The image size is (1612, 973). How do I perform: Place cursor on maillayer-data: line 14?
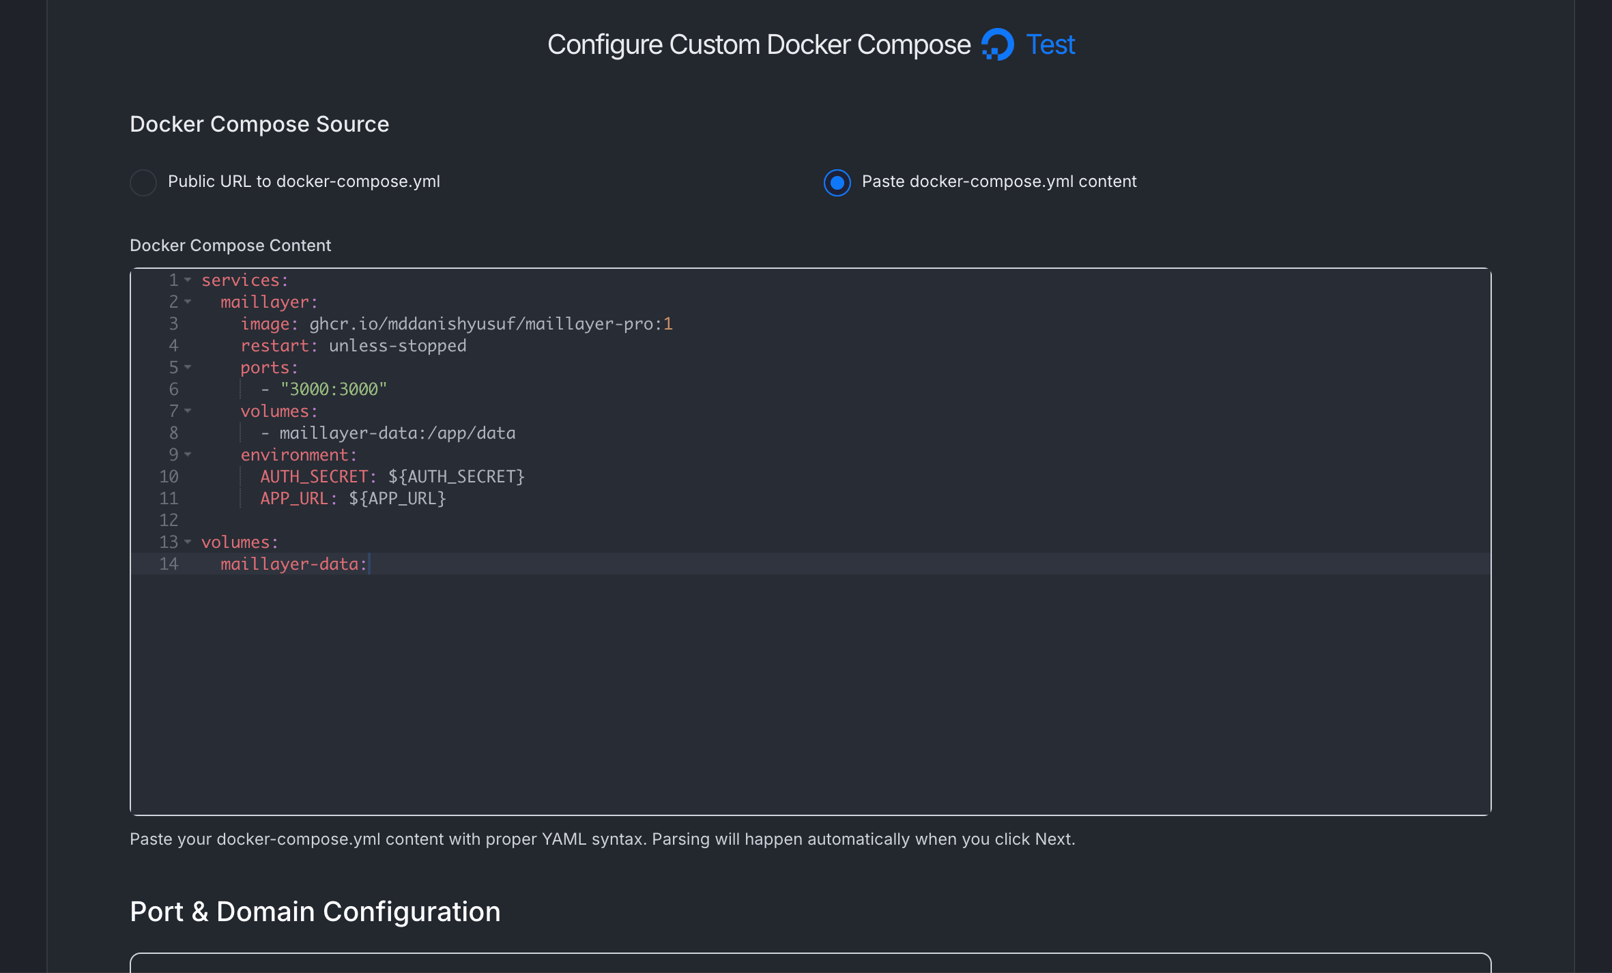pyautogui.click(x=294, y=564)
